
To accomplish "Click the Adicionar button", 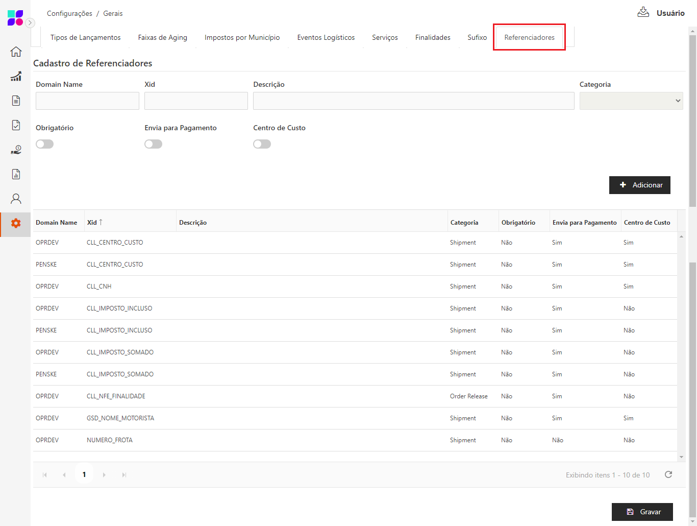I will [639, 185].
